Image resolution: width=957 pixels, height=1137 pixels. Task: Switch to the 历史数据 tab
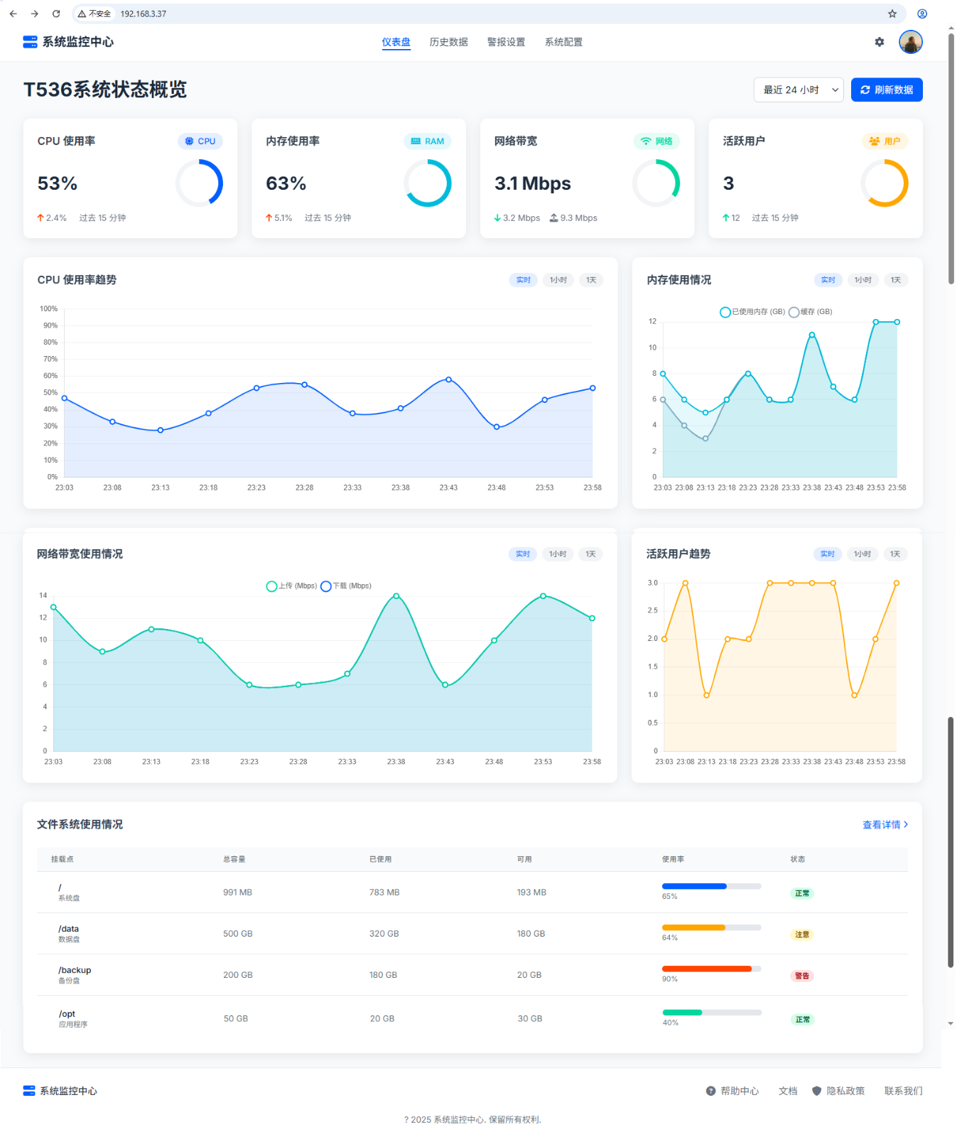448,42
